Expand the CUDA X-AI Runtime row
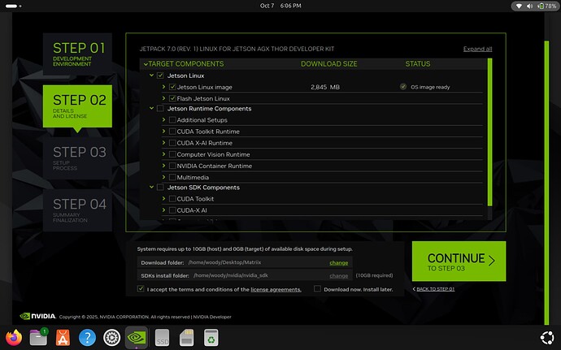 [x=163, y=142]
